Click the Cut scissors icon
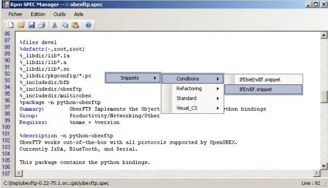 tap(55, 25)
